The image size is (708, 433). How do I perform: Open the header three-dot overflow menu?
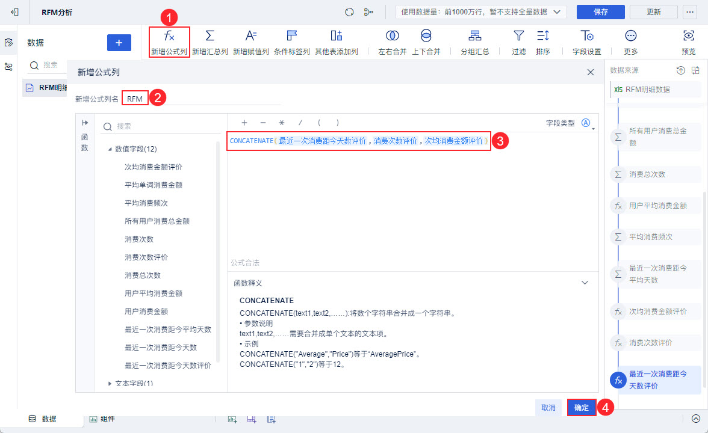pos(690,12)
